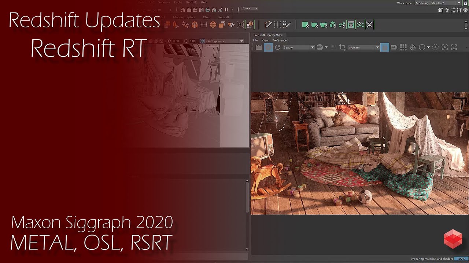Open the Sign in account dropdown
The height and width of the screenshot is (263, 469).
(250, 8)
